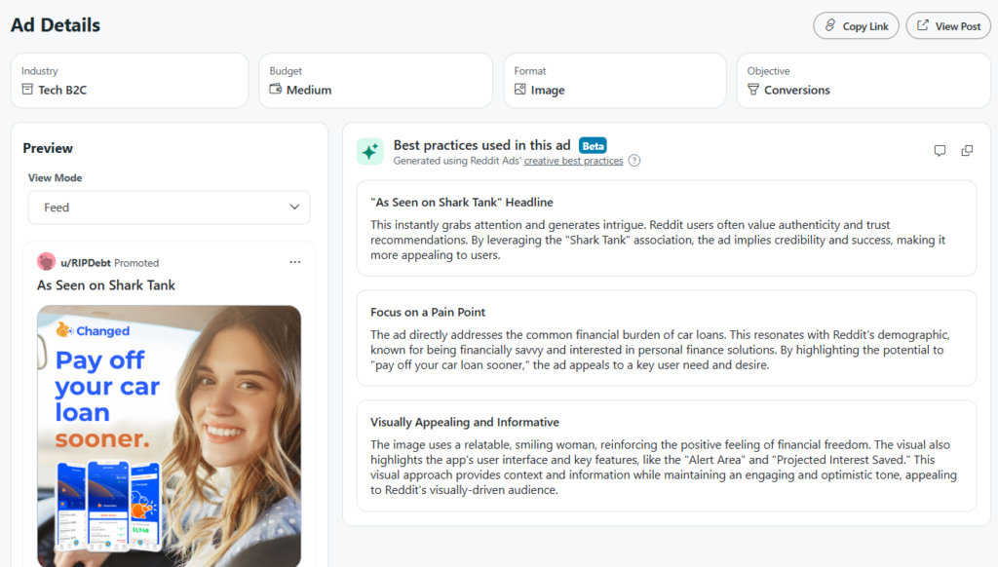Click the funnel icon beside Conversions
The image size is (998, 567).
[752, 90]
